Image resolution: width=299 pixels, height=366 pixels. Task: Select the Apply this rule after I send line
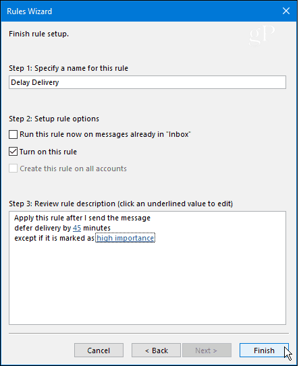[82, 218]
